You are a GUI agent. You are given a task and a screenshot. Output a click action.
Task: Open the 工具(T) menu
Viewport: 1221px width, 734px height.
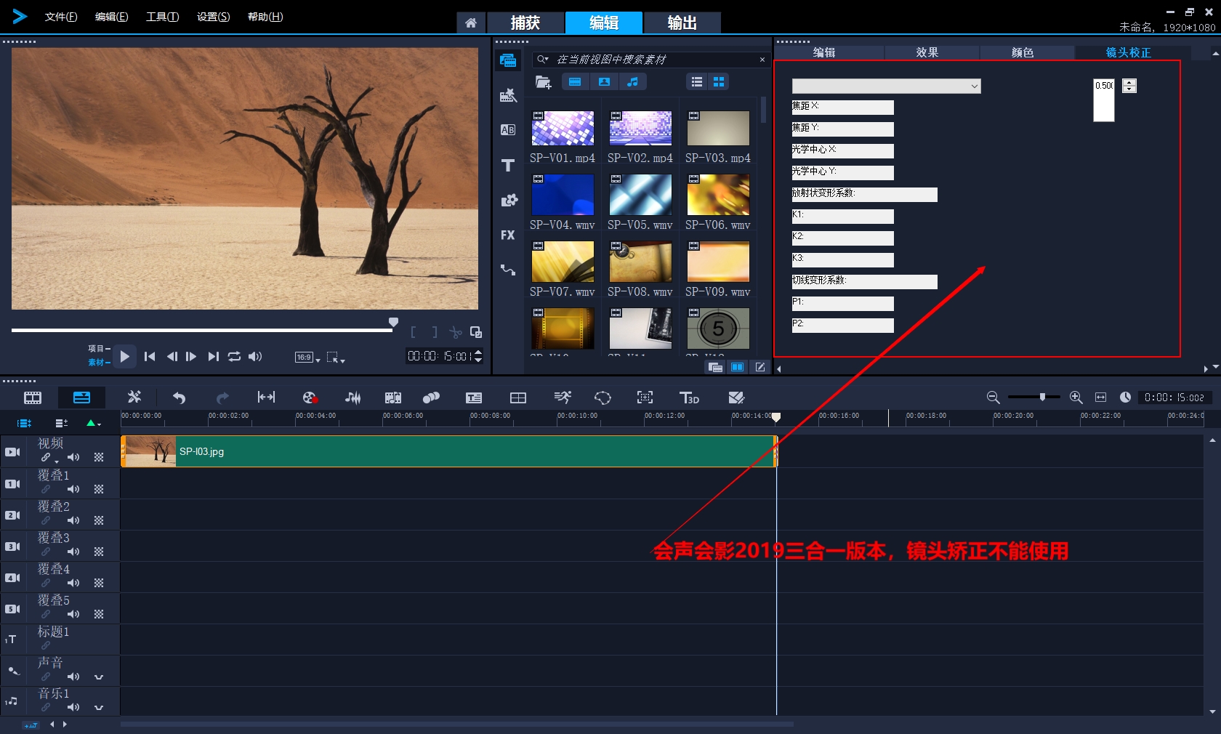click(x=162, y=17)
